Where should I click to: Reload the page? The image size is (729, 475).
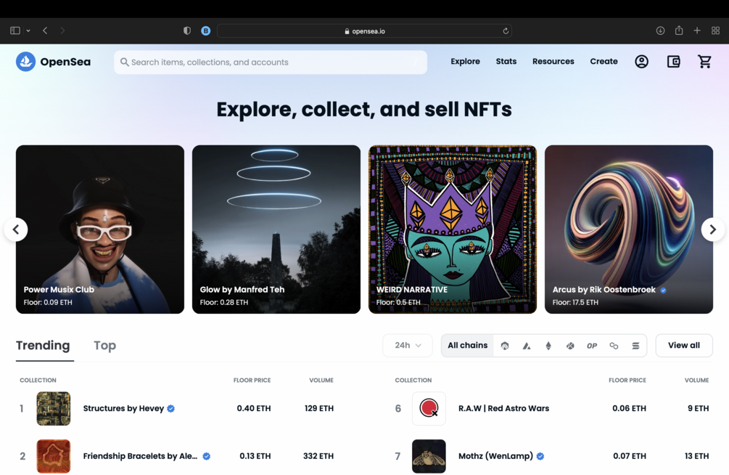tap(506, 31)
